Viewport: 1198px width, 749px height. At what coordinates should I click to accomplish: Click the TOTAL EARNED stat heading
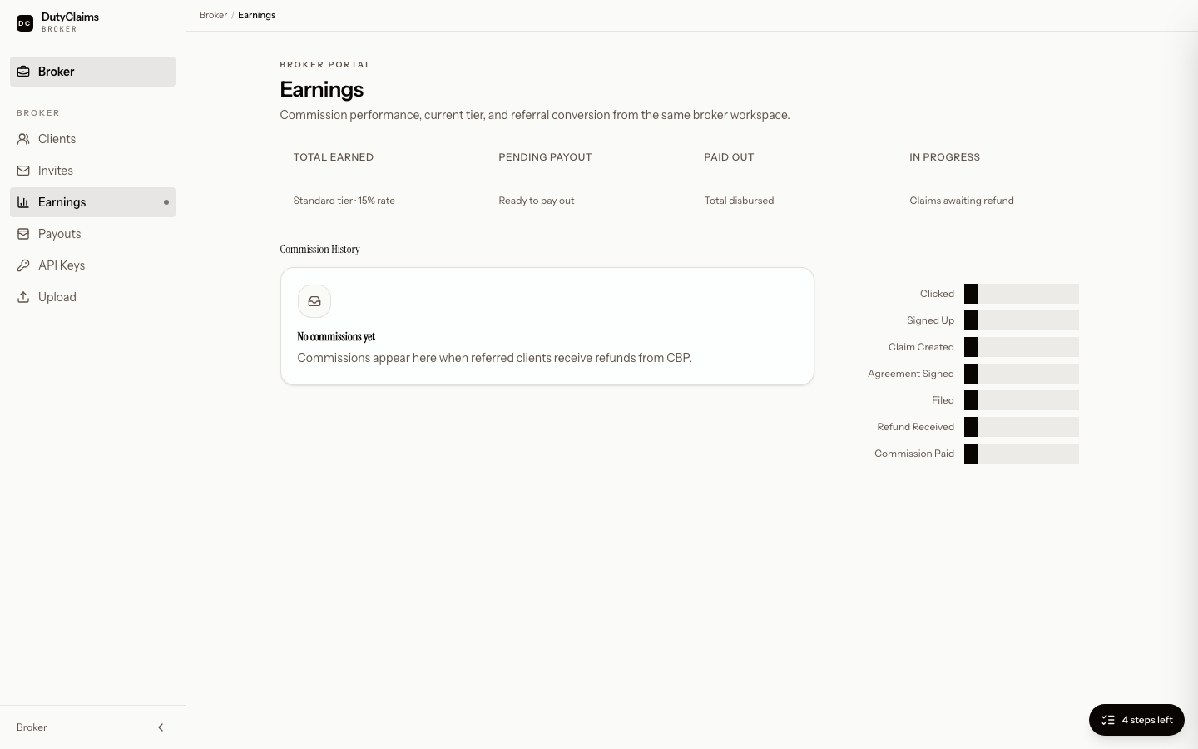click(x=333, y=157)
